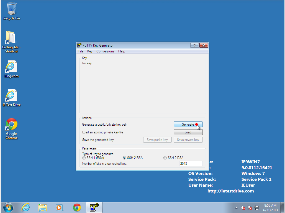Open Windows Explorer from the taskbar
Screen dimensions: 285x213
(43, 207)
